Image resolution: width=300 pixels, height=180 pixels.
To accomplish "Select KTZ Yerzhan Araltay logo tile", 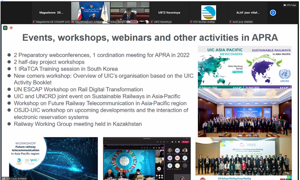I will [208, 12].
